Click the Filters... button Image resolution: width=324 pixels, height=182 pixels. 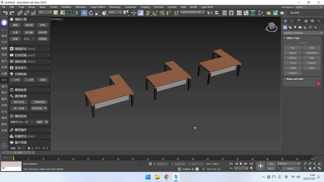[x=291, y=169]
